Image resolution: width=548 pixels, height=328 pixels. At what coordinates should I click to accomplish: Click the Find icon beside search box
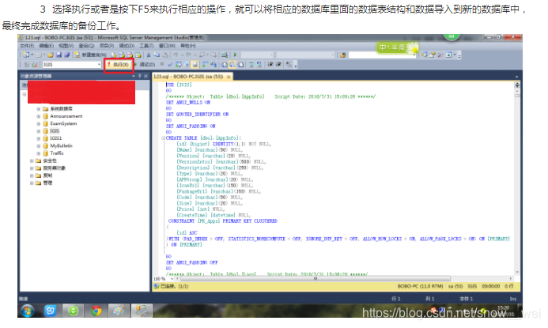343,55
